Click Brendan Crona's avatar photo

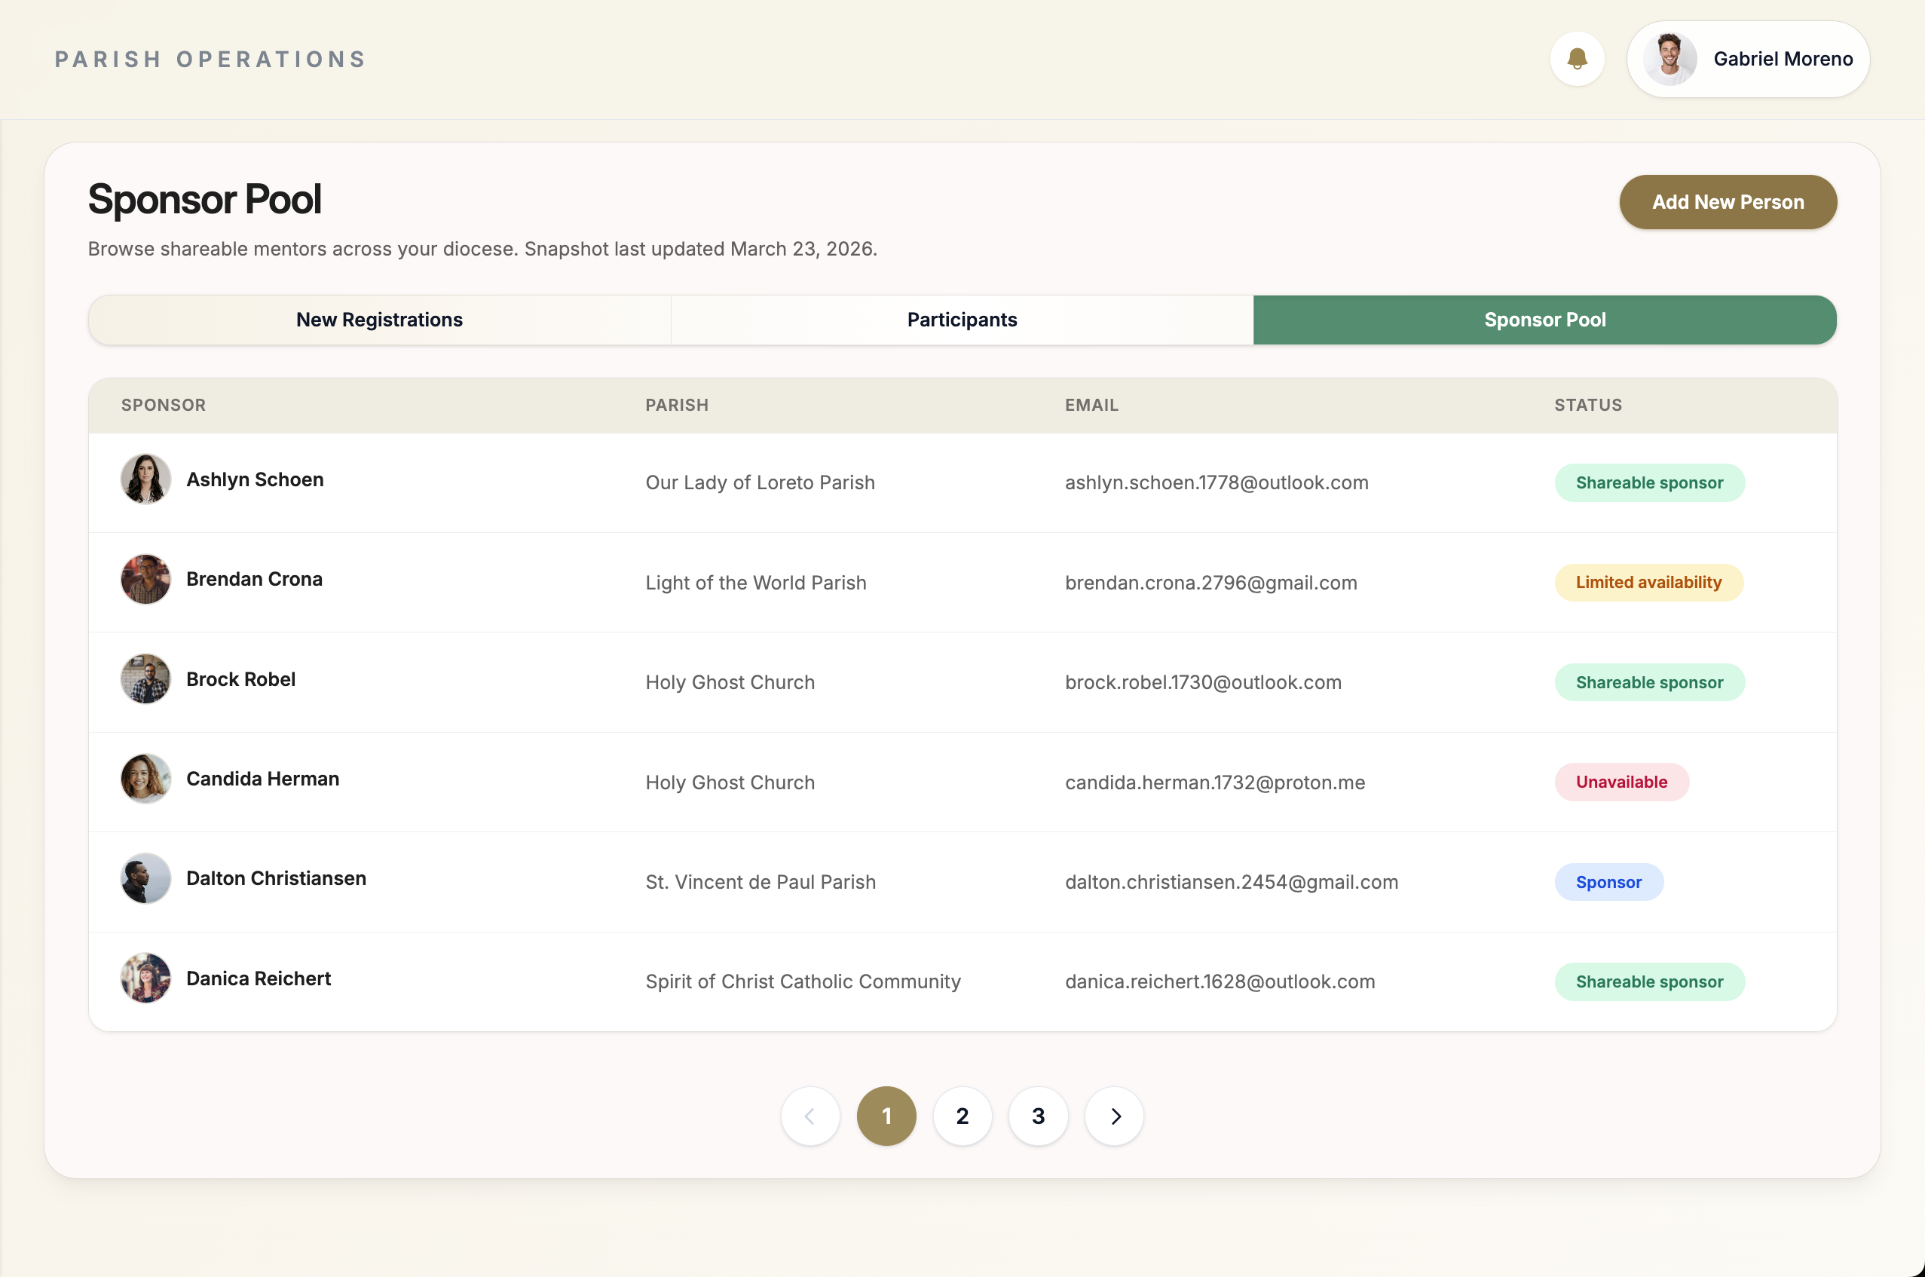(145, 579)
